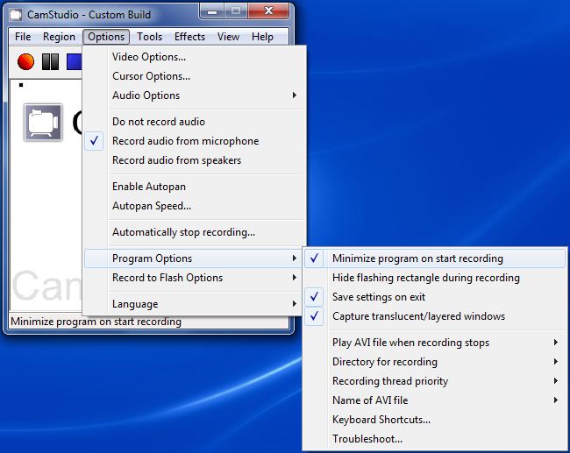Open Autopan Speed settings
This screenshot has width=570, height=453.
coord(194,206)
